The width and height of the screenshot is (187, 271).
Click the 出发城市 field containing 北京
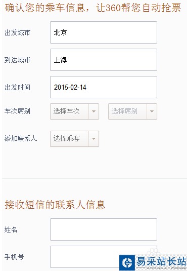coord(104,32)
